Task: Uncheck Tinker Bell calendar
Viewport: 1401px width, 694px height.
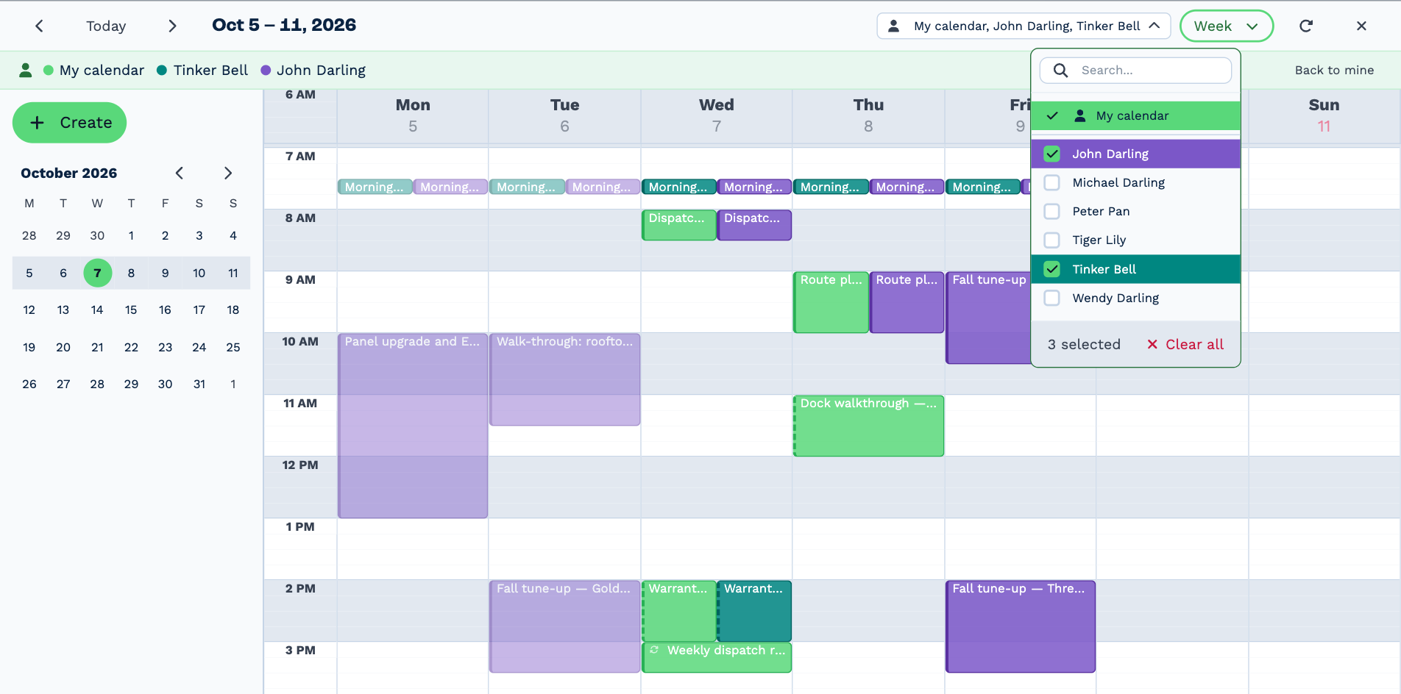Action: click(x=1052, y=269)
